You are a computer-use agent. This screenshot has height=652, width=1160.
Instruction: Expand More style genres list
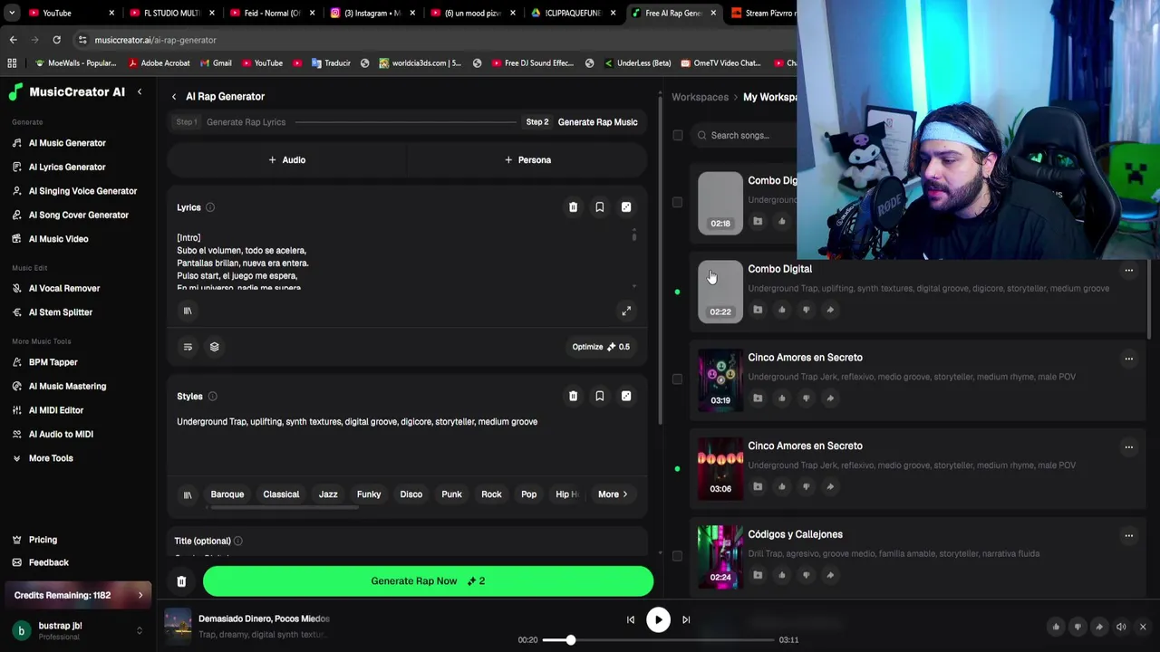click(613, 494)
